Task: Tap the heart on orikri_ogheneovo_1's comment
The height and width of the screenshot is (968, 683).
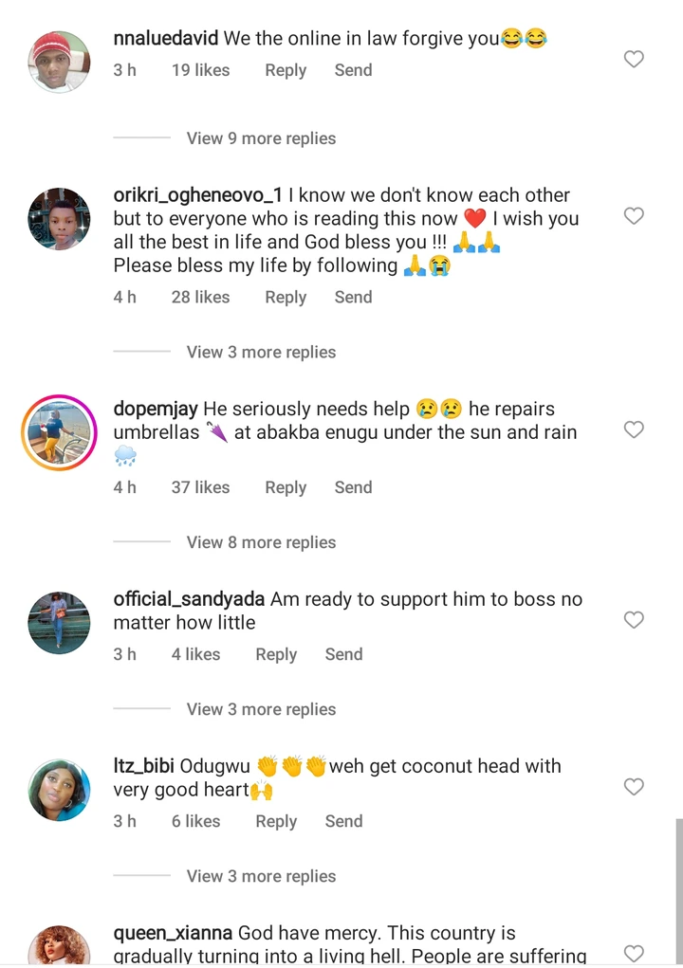Action: tap(634, 216)
